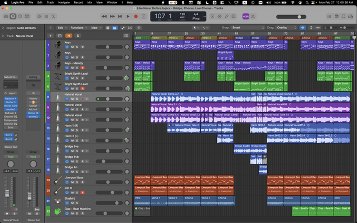357x223 pixels.
Task: Open the Library panel icon
Action: point(6,16)
